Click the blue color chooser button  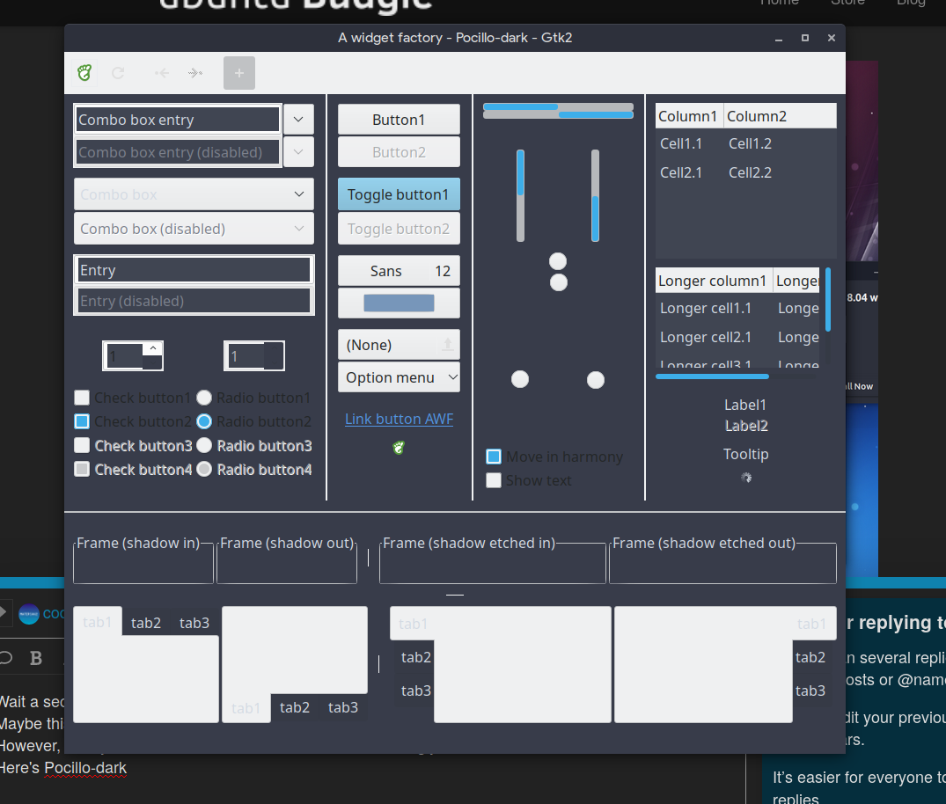pos(399,303)
